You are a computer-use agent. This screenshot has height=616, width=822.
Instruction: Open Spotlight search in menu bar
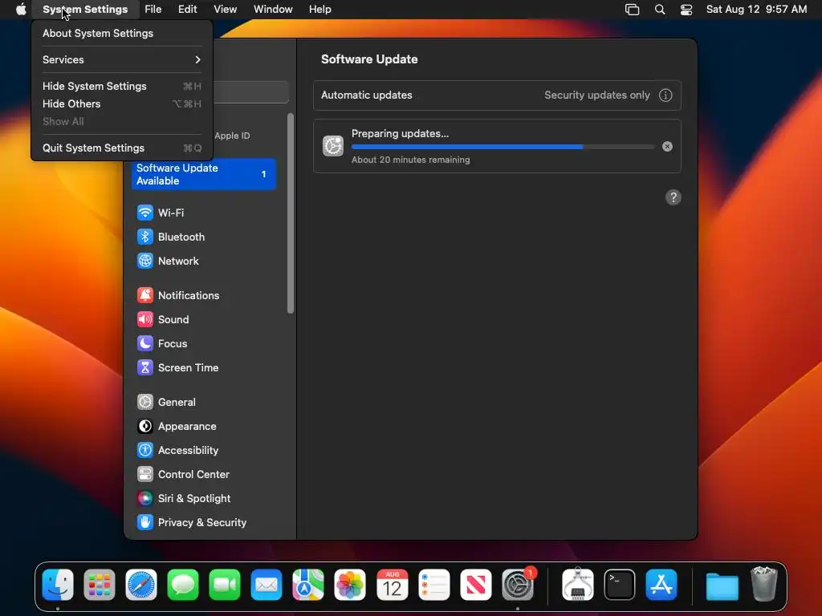pyautogui.click(x=660, y=10)
